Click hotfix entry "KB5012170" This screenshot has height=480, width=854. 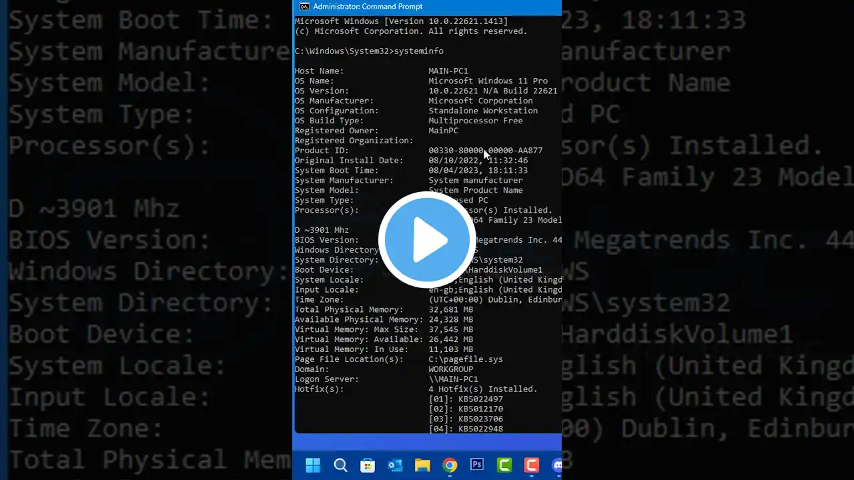pos(480,409)
